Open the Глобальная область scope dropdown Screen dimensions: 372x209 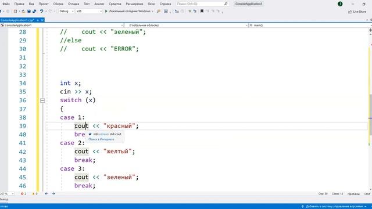click(186, 25)
